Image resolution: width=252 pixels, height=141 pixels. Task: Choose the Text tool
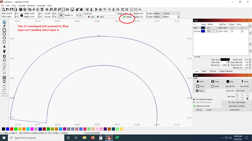tap(4, 47)
